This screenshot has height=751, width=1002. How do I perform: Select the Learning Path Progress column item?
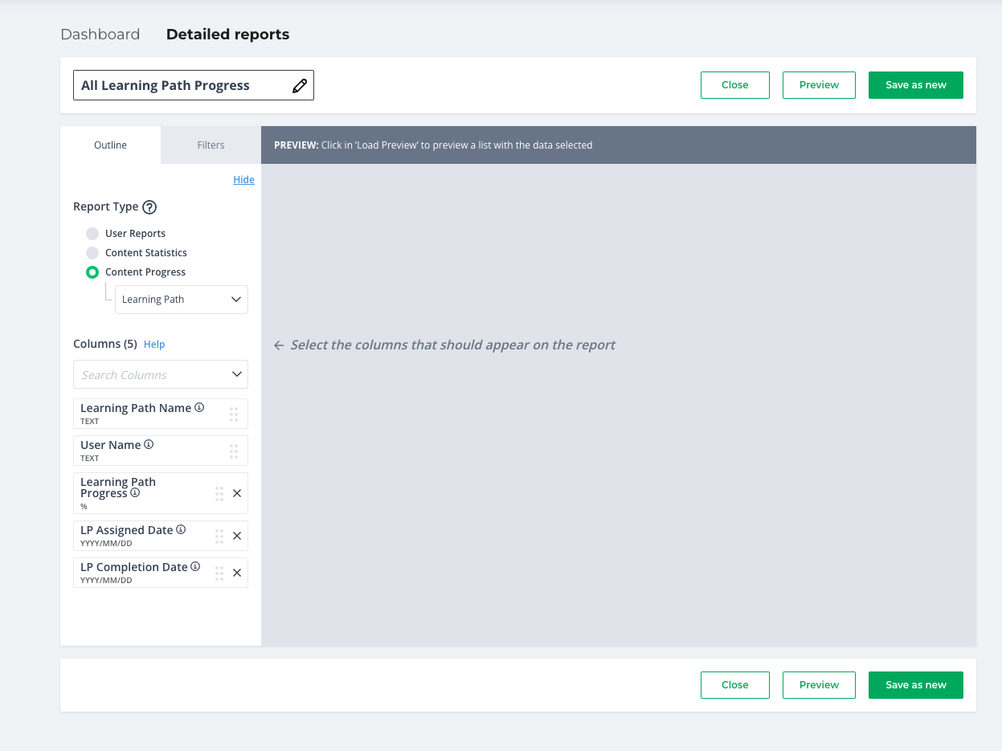[x=161, y=493]
